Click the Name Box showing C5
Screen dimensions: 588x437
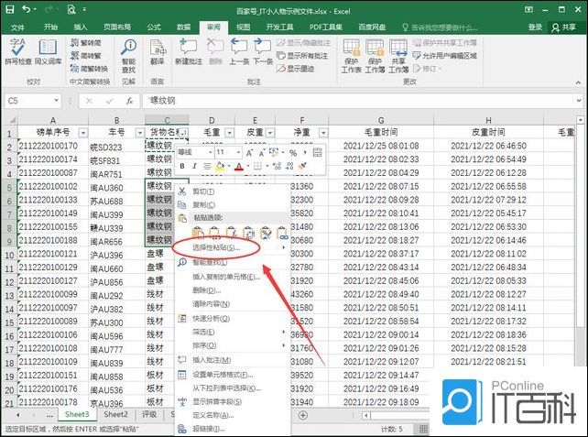(33, 101)
